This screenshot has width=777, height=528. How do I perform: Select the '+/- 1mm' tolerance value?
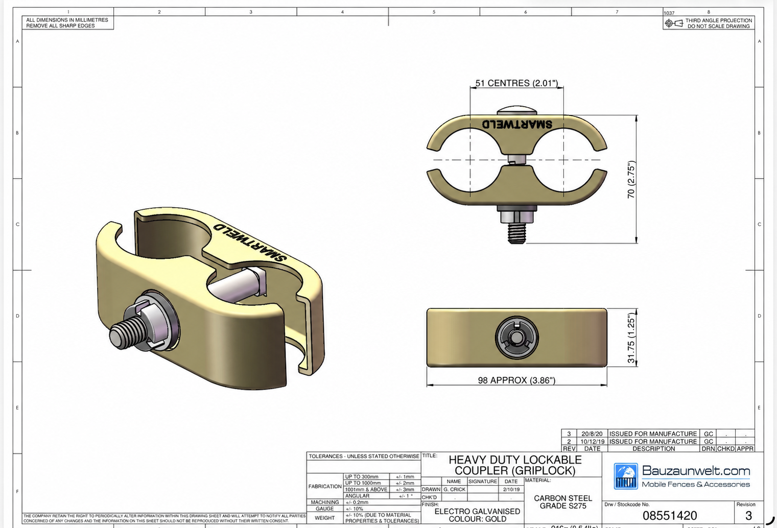click(x=405, y=476)
